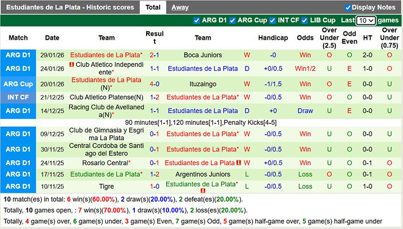This screenshot has width=403, height=229.
Task: Click red card icon beside Club Atletico Independiente
Action: click(71, 65)
